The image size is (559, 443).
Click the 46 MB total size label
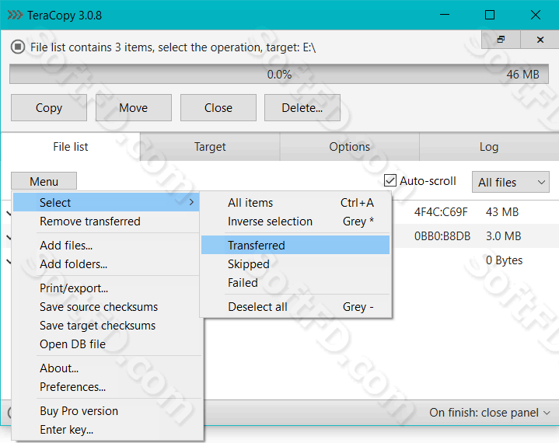(x=522, y=74)
